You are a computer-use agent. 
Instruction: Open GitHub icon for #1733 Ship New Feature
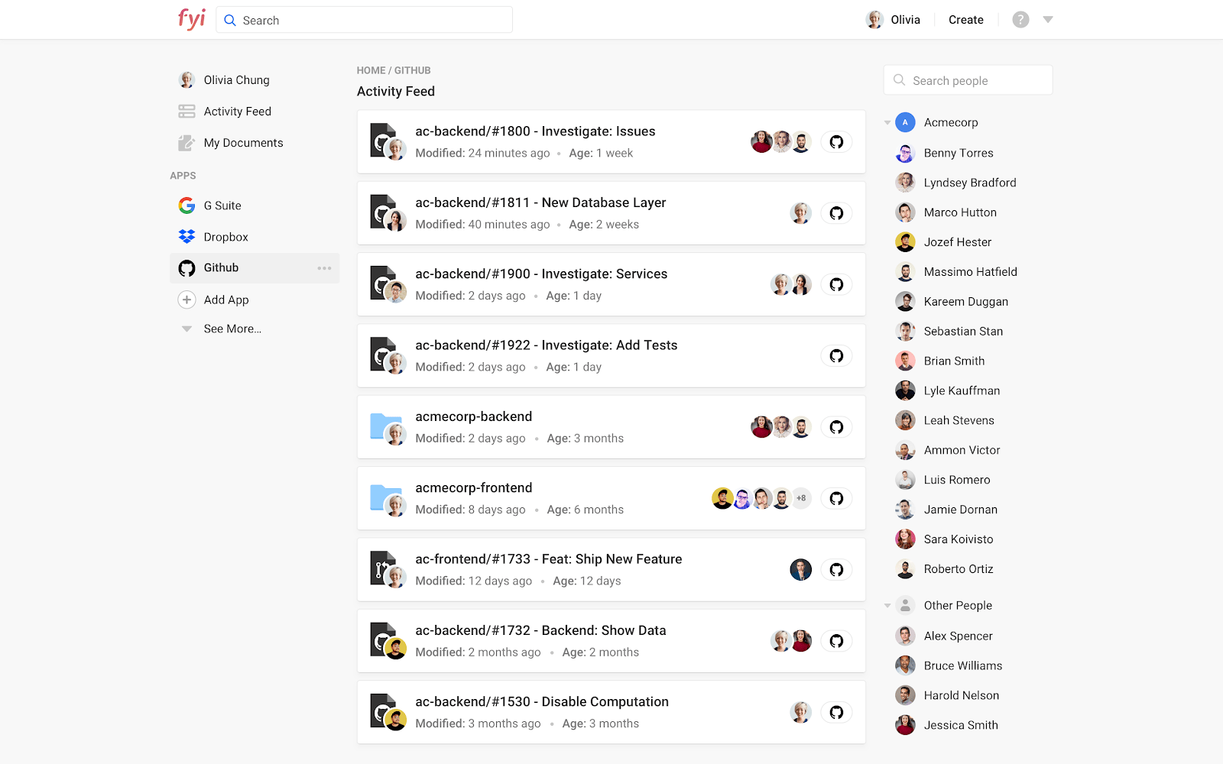click(836, 570)
